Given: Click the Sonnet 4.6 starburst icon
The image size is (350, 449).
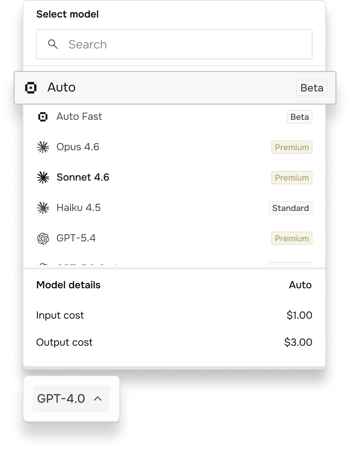Looking at the screenshot, I should (43, 178).
